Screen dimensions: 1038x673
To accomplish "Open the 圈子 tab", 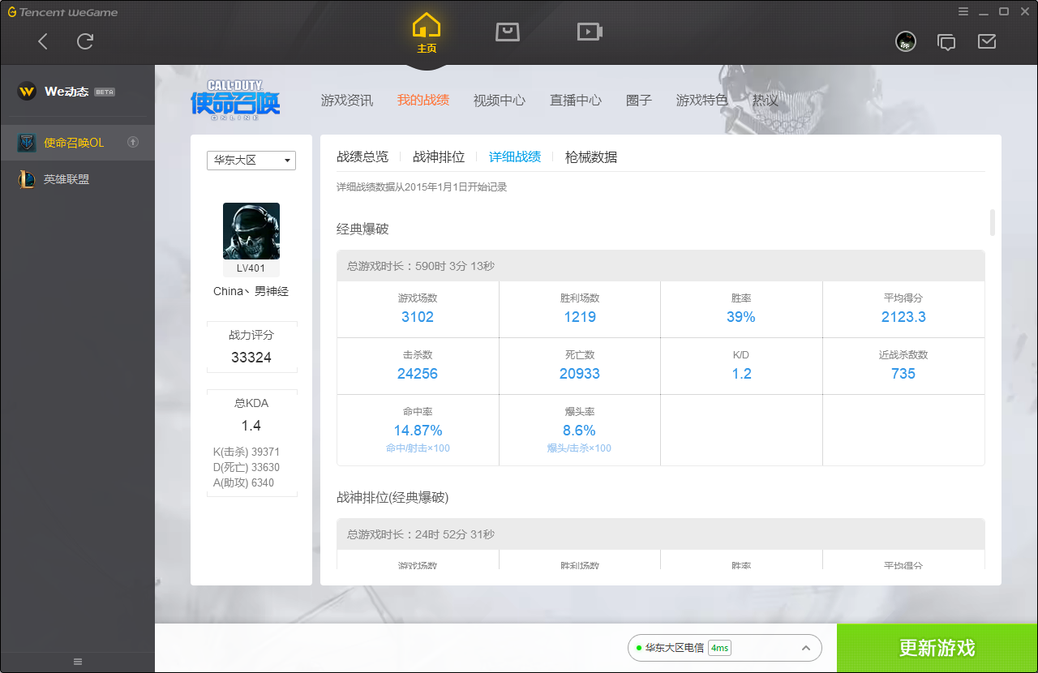I will (639, 101).
